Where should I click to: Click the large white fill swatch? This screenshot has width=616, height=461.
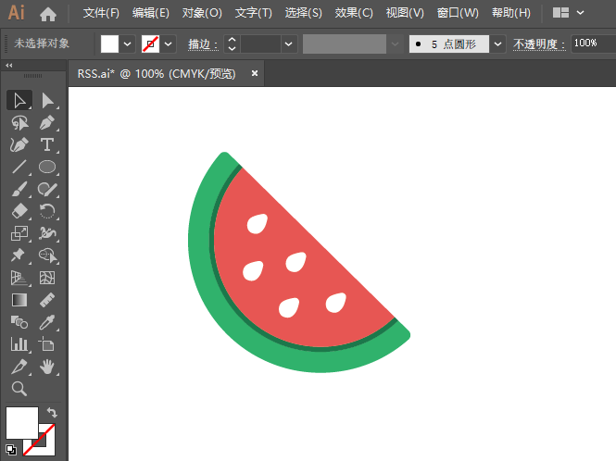click(x=22, y=422)
